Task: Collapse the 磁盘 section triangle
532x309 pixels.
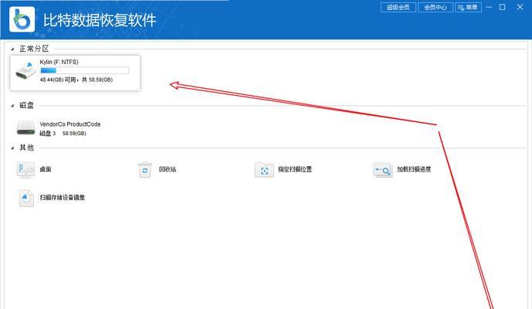Action: tap(12, 106)
